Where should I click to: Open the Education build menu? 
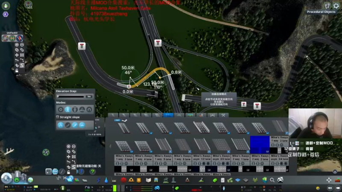coord(148,180)
